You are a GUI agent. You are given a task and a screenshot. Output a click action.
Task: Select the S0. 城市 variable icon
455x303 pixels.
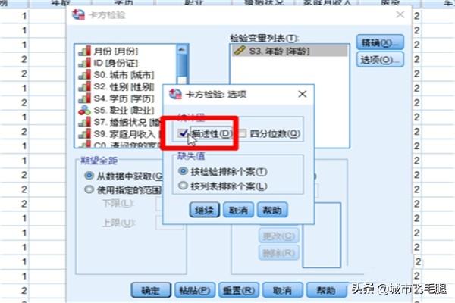[x=84, y=75]
